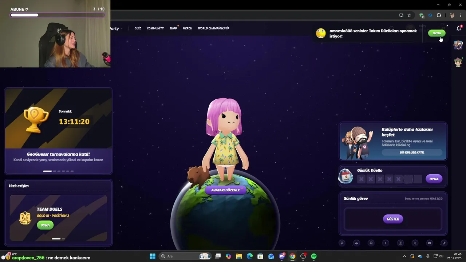466x262 pixels.
Task: Open the WORLD CHAMPIONSHIP menu item
Action: (x=214, y=28)
